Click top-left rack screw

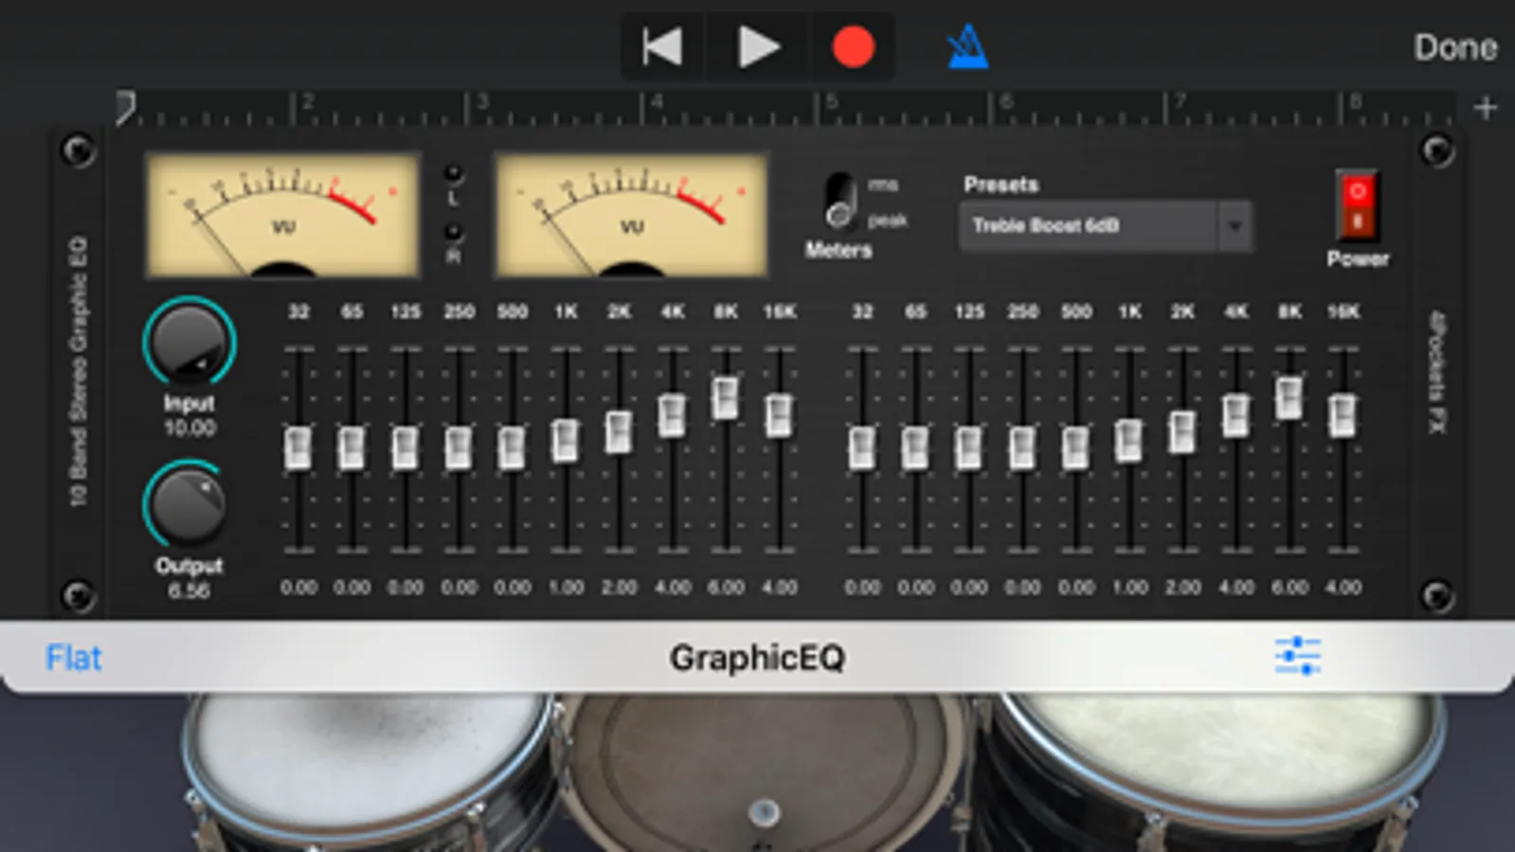pyautogui.click(x=77, y=151)
